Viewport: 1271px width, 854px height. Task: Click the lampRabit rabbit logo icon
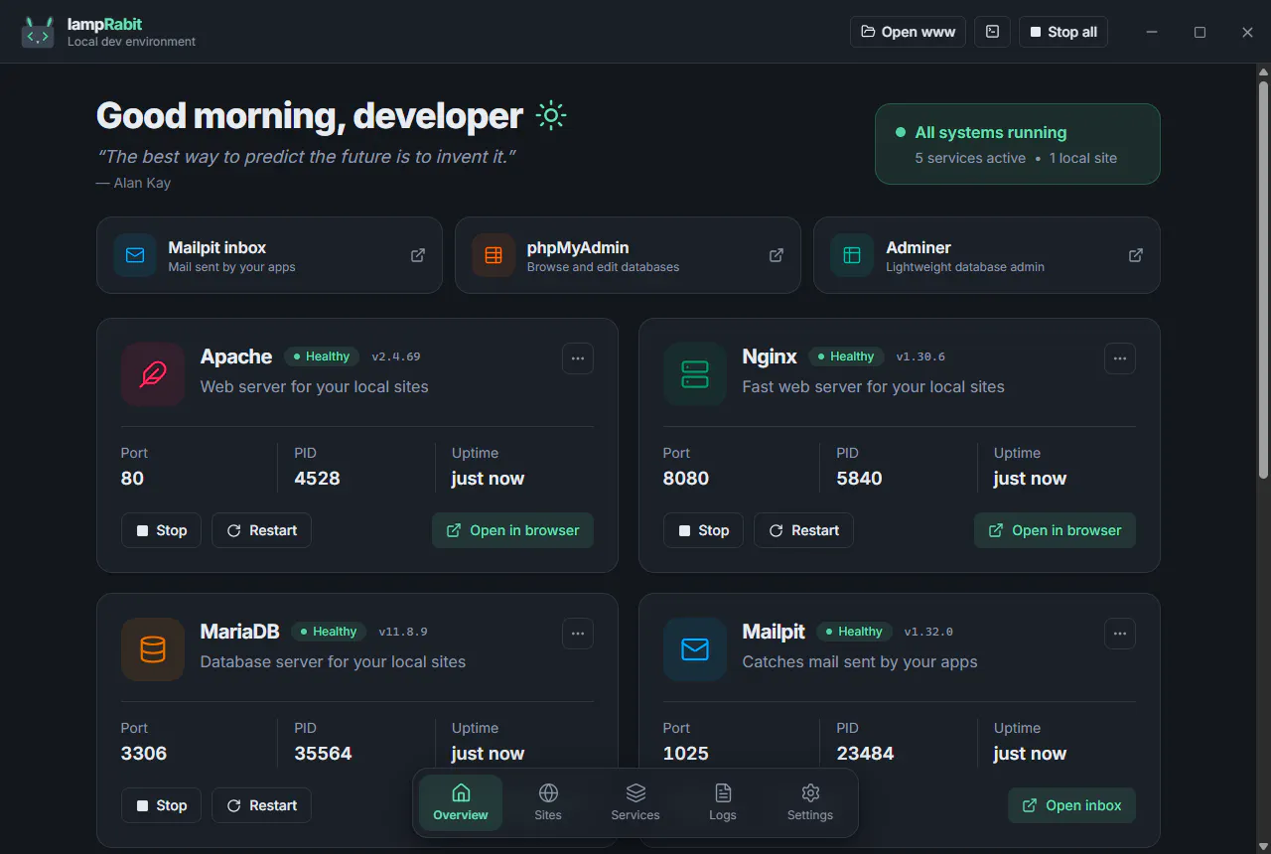coord(38,32)
